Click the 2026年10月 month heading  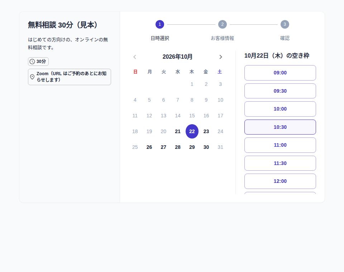pyautogui.click(x=177, y=57)
